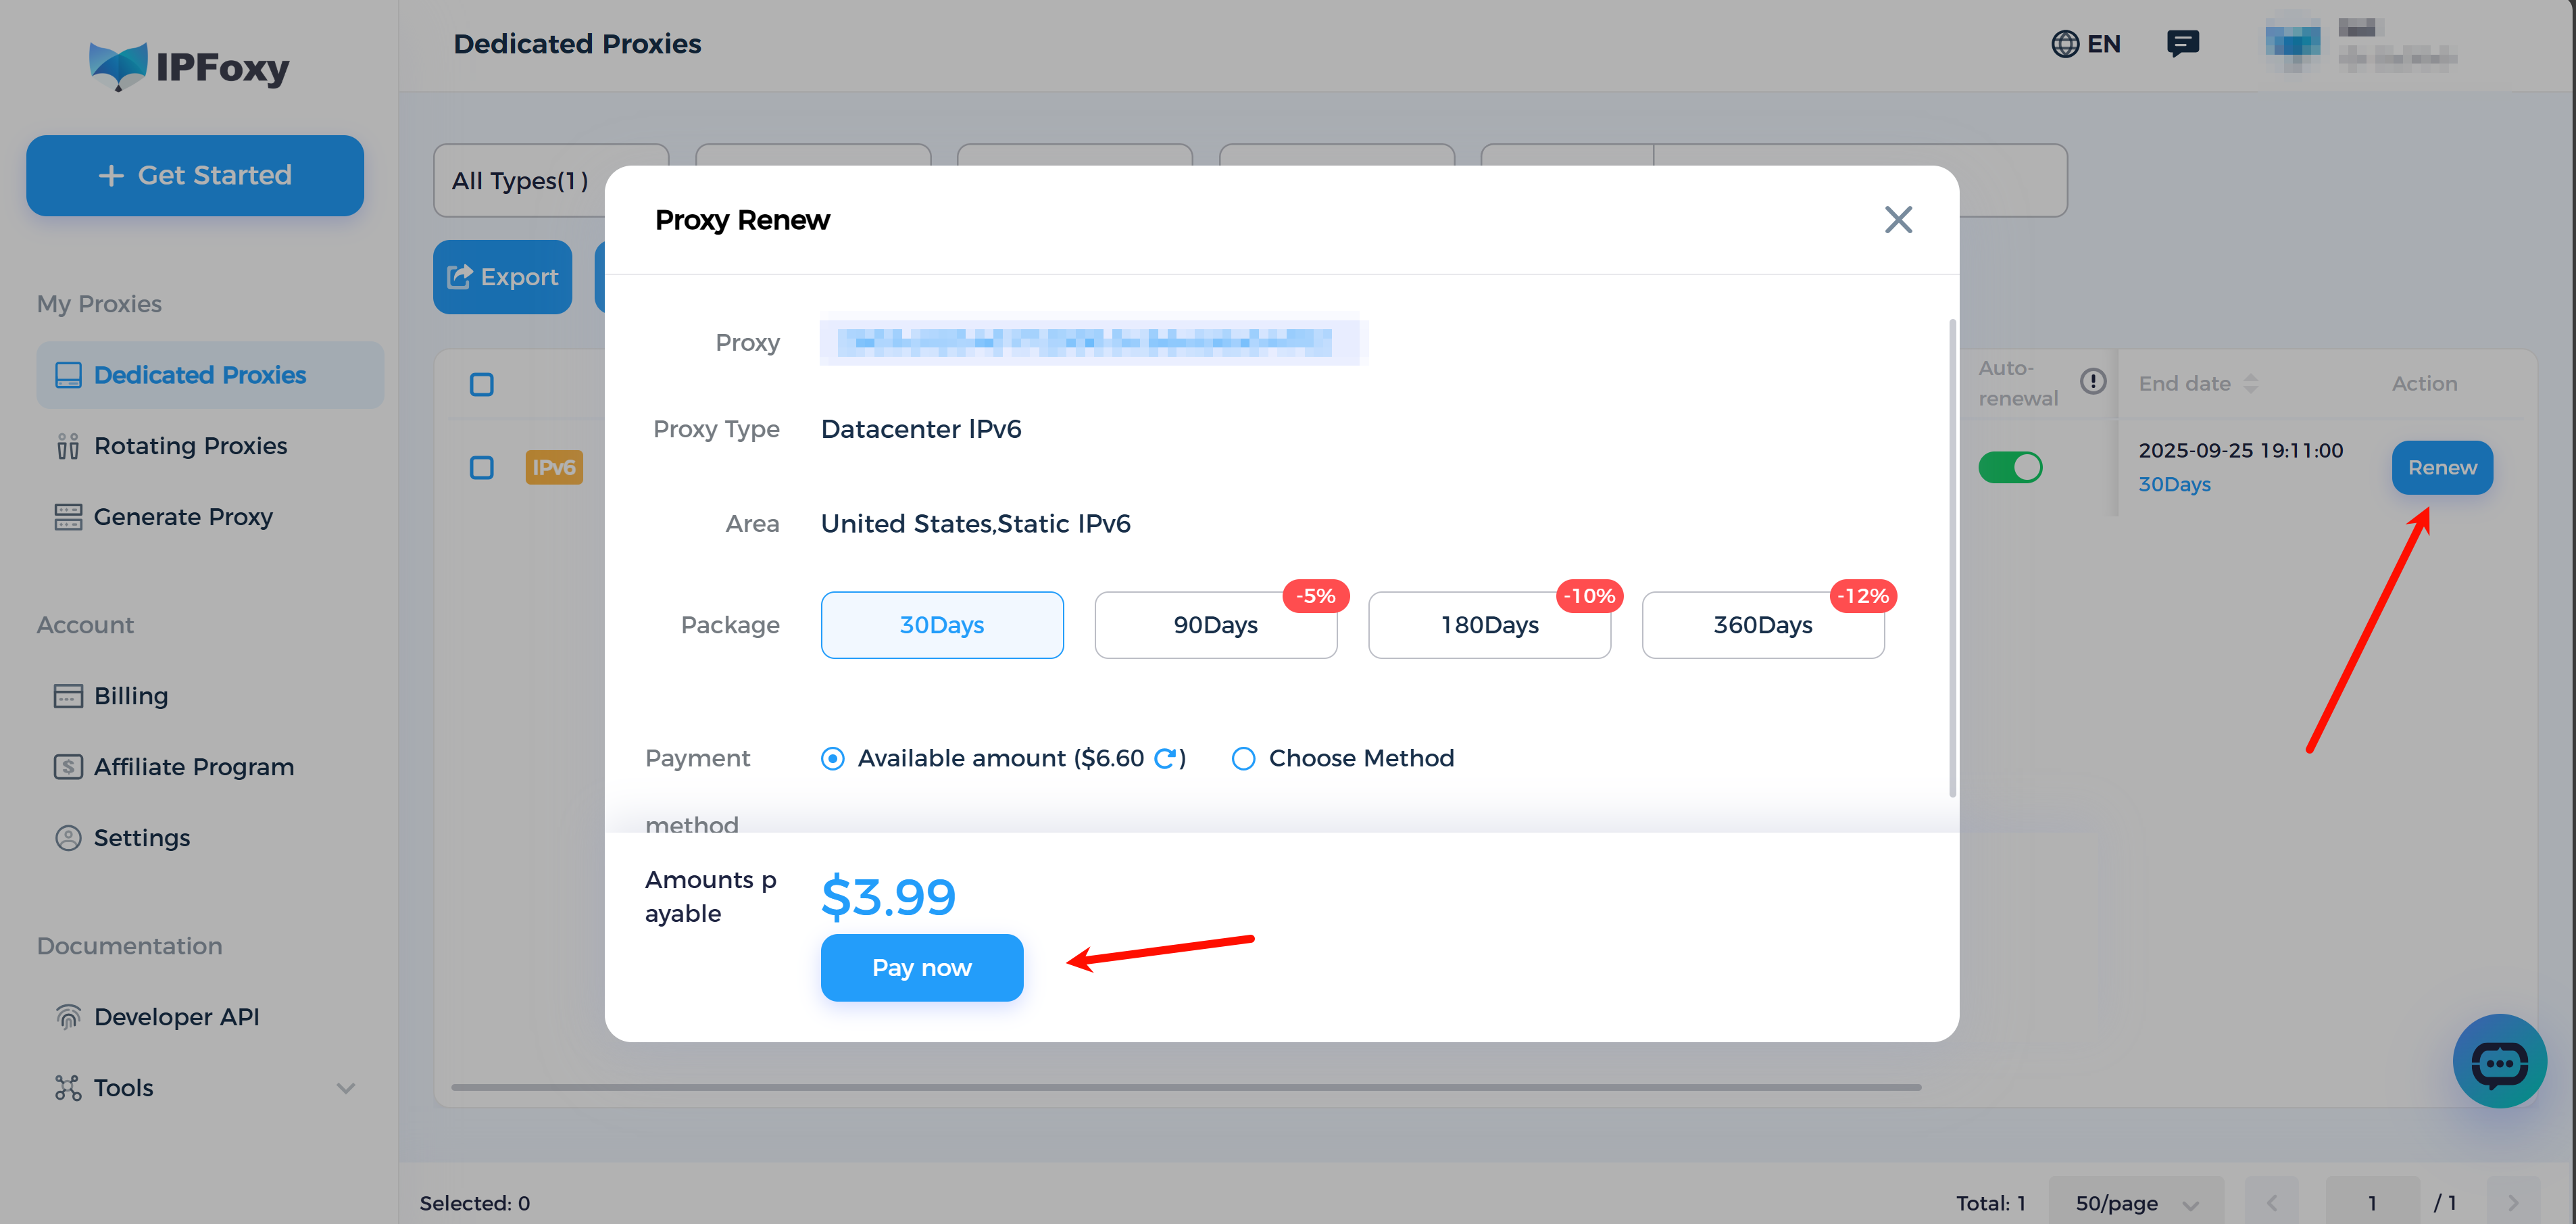Open Developer API in sidebar
The image size is (2576, 1224).
177,1017
